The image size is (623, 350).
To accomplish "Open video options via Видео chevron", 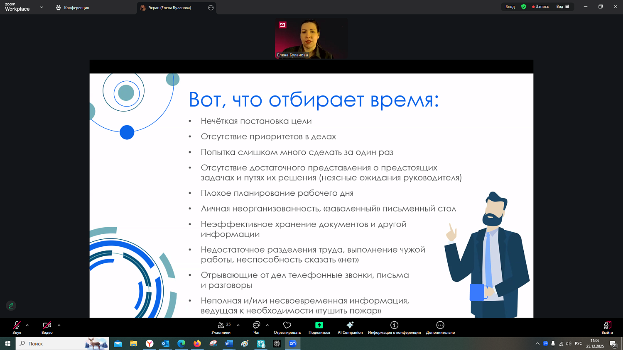I will (59, 325).
